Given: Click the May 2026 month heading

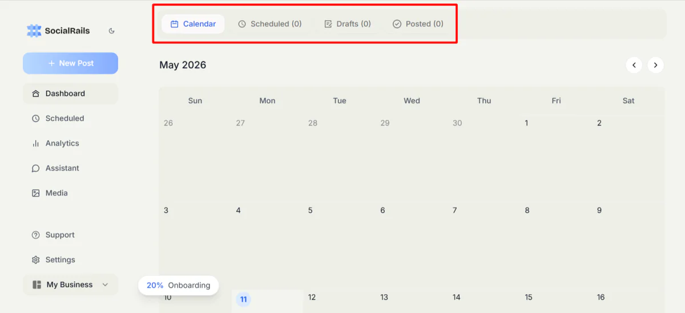Looking at the screenshot, I should (183, 65).
